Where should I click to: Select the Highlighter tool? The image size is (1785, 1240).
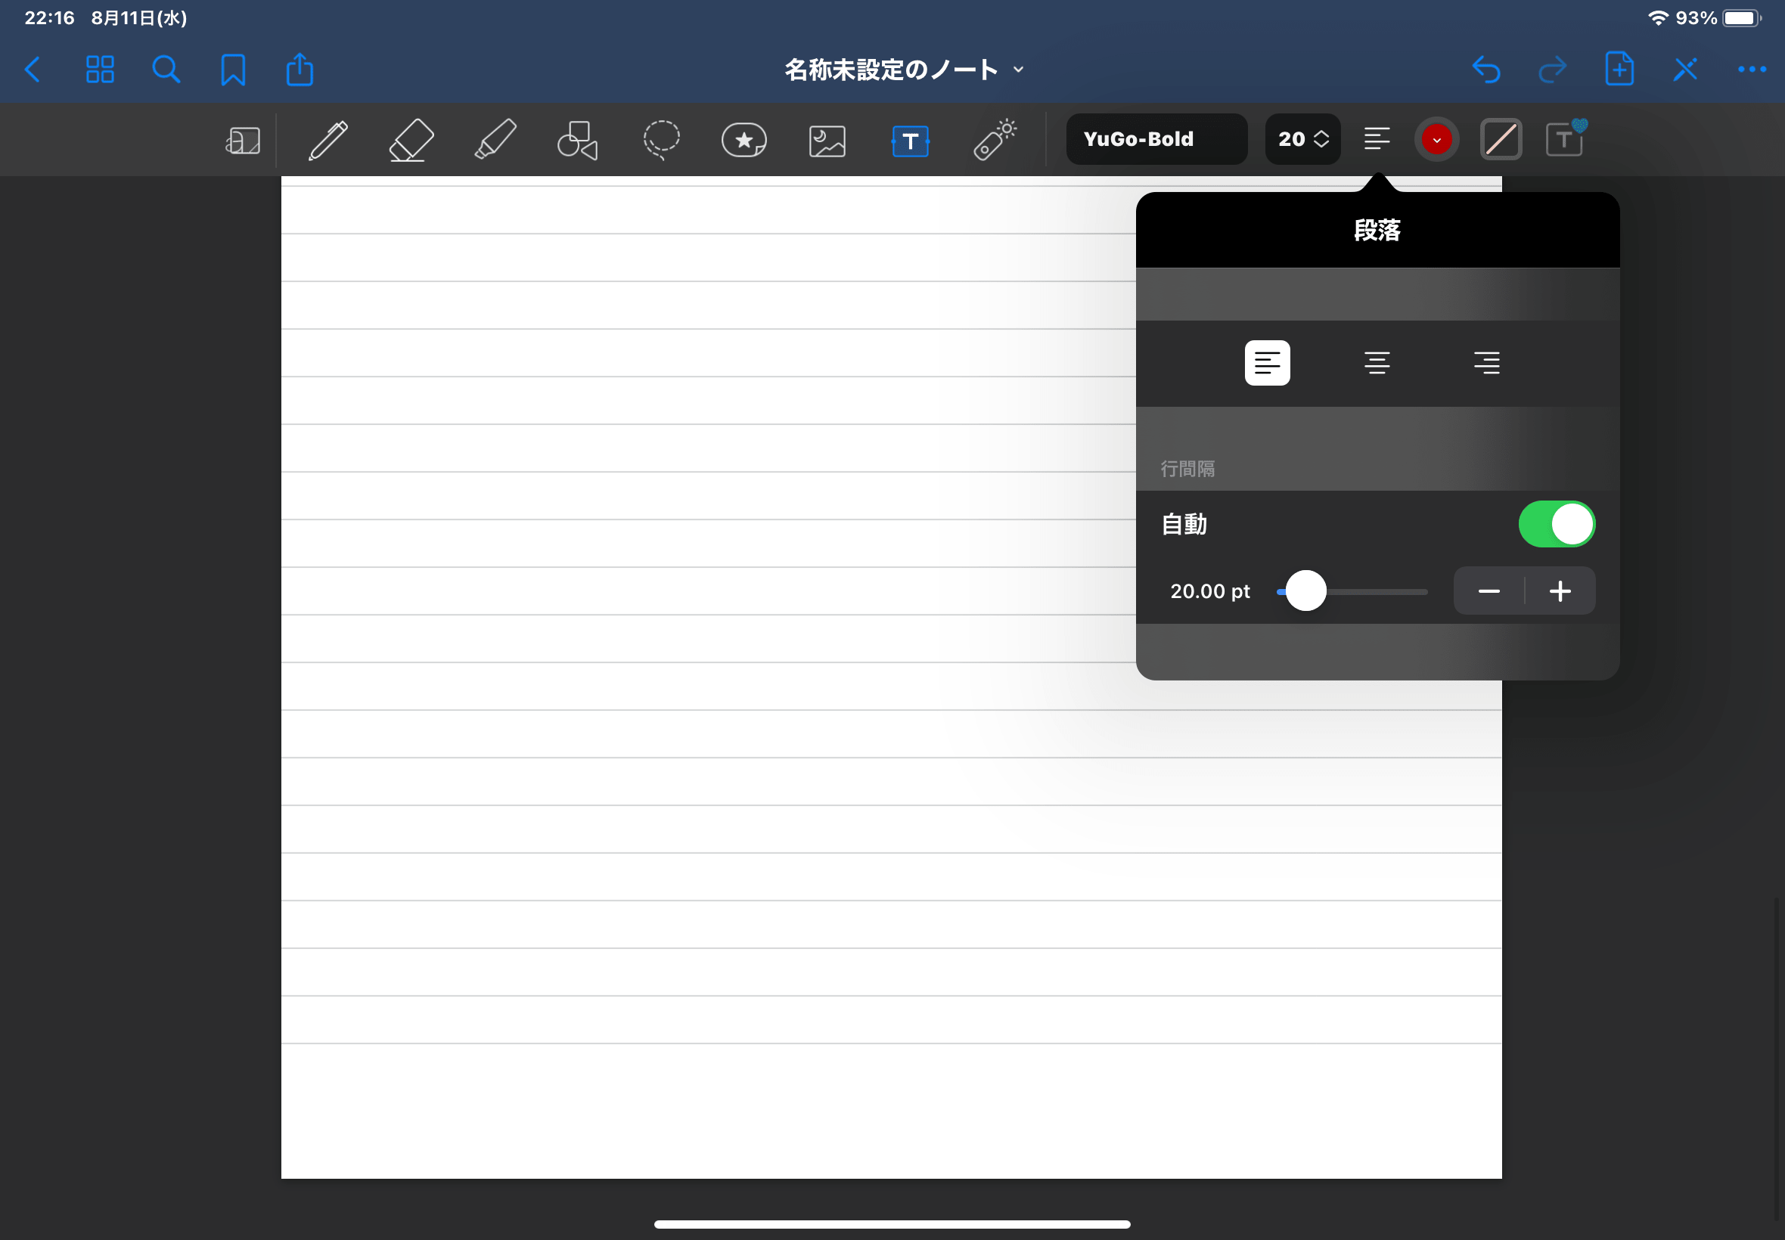coord(495,141)
